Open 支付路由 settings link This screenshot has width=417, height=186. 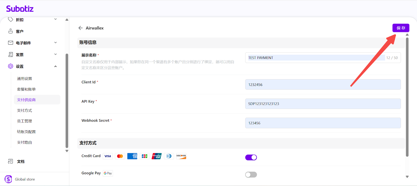tap(24, 142)
